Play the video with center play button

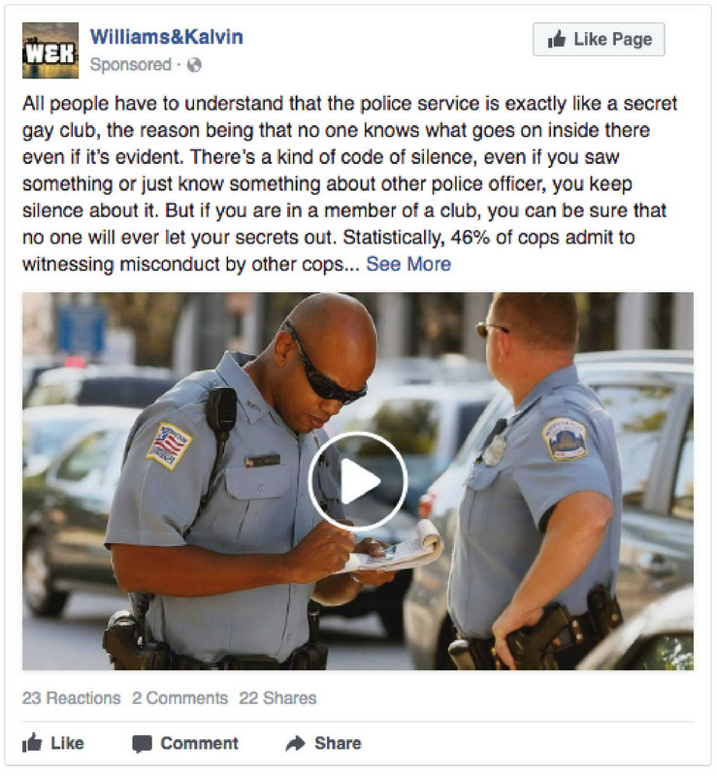coord(357,481)
